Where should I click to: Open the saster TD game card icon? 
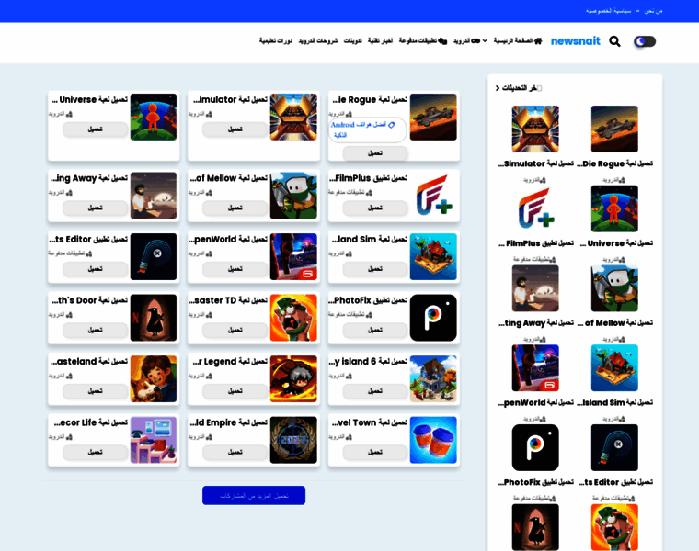(293, 318)
